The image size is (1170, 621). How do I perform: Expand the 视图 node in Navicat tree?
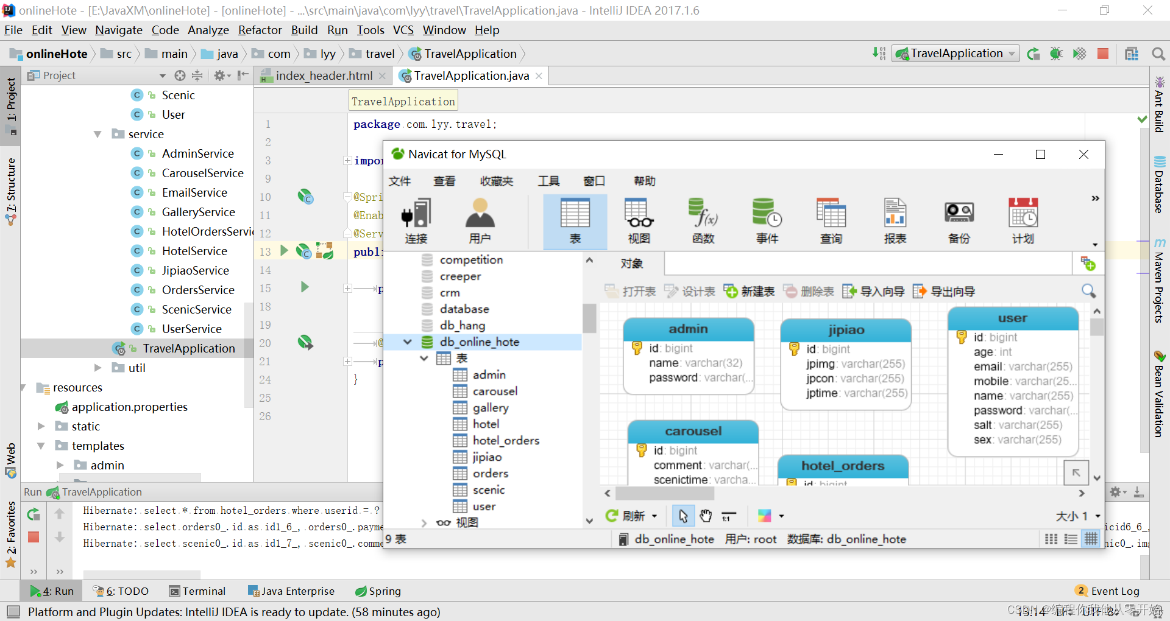(424, 522)
